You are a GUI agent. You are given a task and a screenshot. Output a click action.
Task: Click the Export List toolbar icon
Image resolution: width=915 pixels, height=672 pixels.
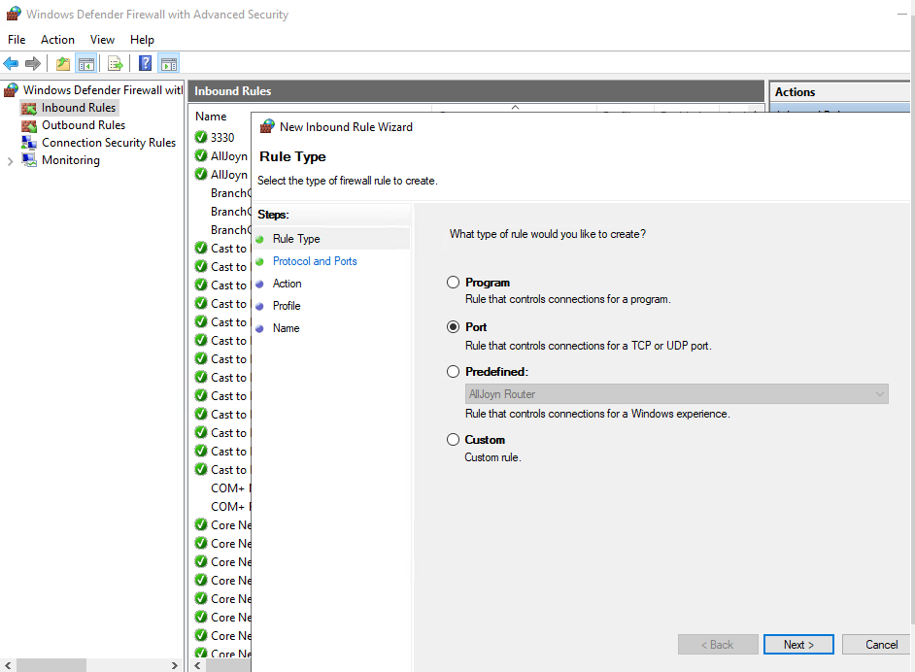tap(116, 63)
